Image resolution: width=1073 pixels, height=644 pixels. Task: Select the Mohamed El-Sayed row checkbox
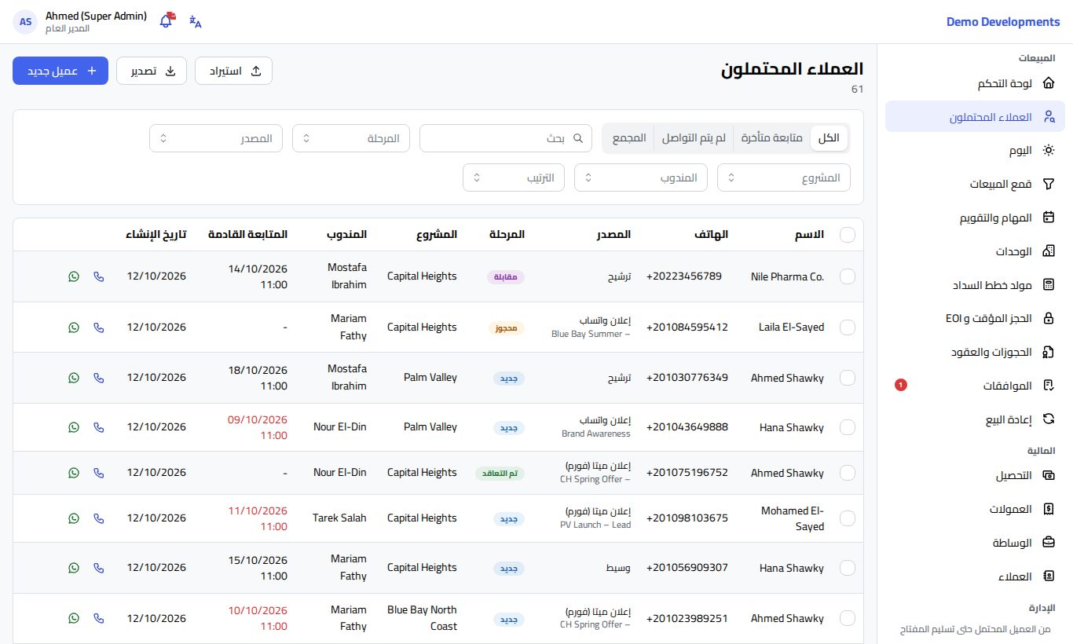click(848, 518)
